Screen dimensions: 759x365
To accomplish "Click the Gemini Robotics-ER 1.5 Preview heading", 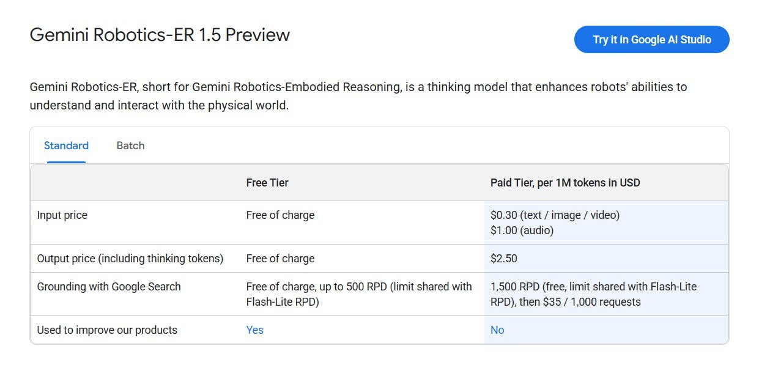I will coord(160,35).
